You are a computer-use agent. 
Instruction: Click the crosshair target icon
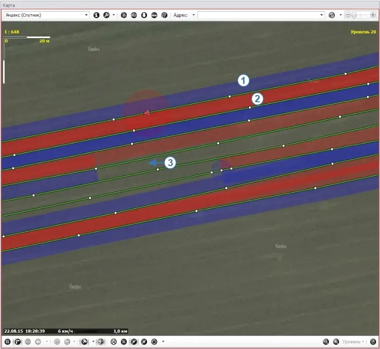pyautogui.click(x=155, y=342)
